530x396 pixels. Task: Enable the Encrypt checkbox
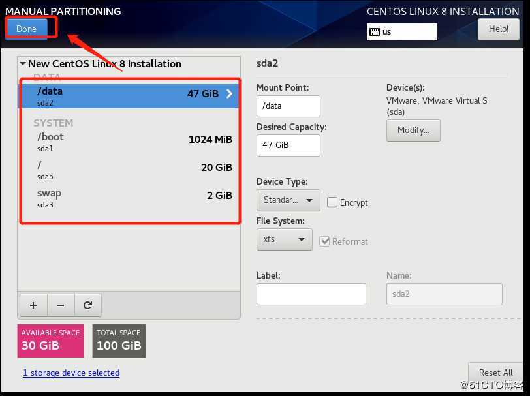click(x=332, y=202)
